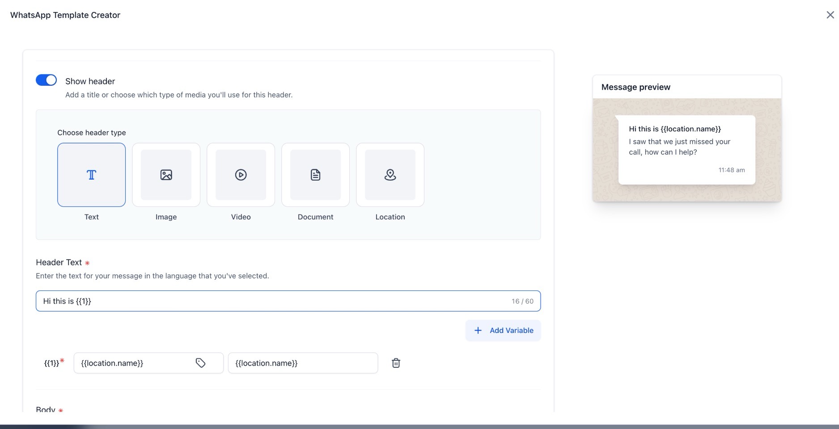Click the 11:48 am timestamp in preview
The width and height of the screenshot is (839, 429).
coord(731,170)
